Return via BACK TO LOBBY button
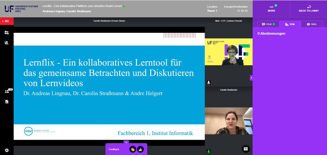 [x=309, y=9]
